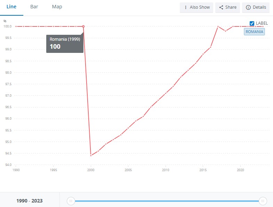This screenshot has width=273, height=207.
Task: Switch to the Map view tab
Action: click(57, 7)
